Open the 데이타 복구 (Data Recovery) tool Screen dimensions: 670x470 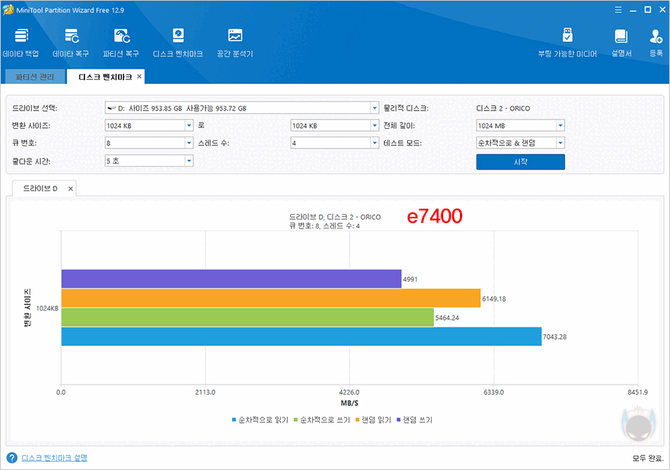pyautogui.click(x=71, y=43)
